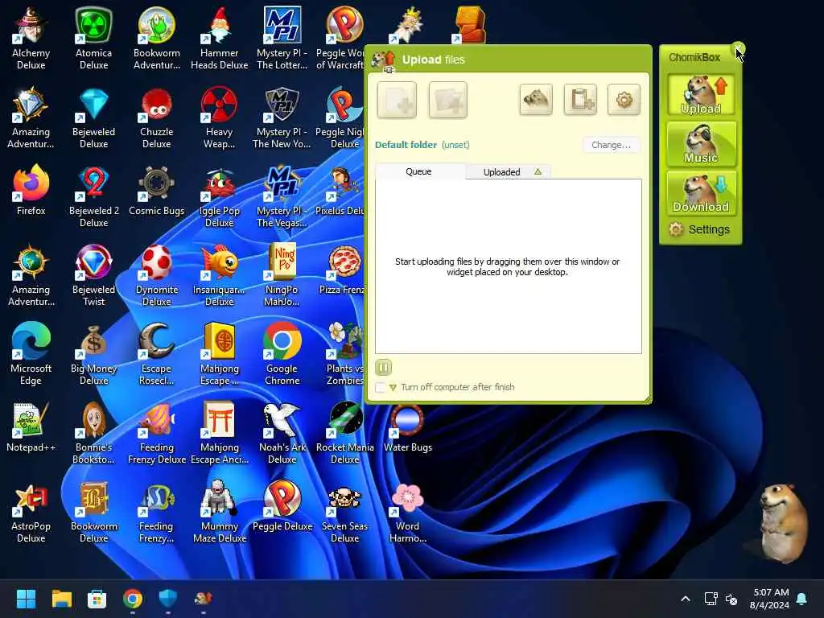Viewport: 824px width, 618px height.
Task: Click the ChomikBox widget collapse button
Action: 739,49
